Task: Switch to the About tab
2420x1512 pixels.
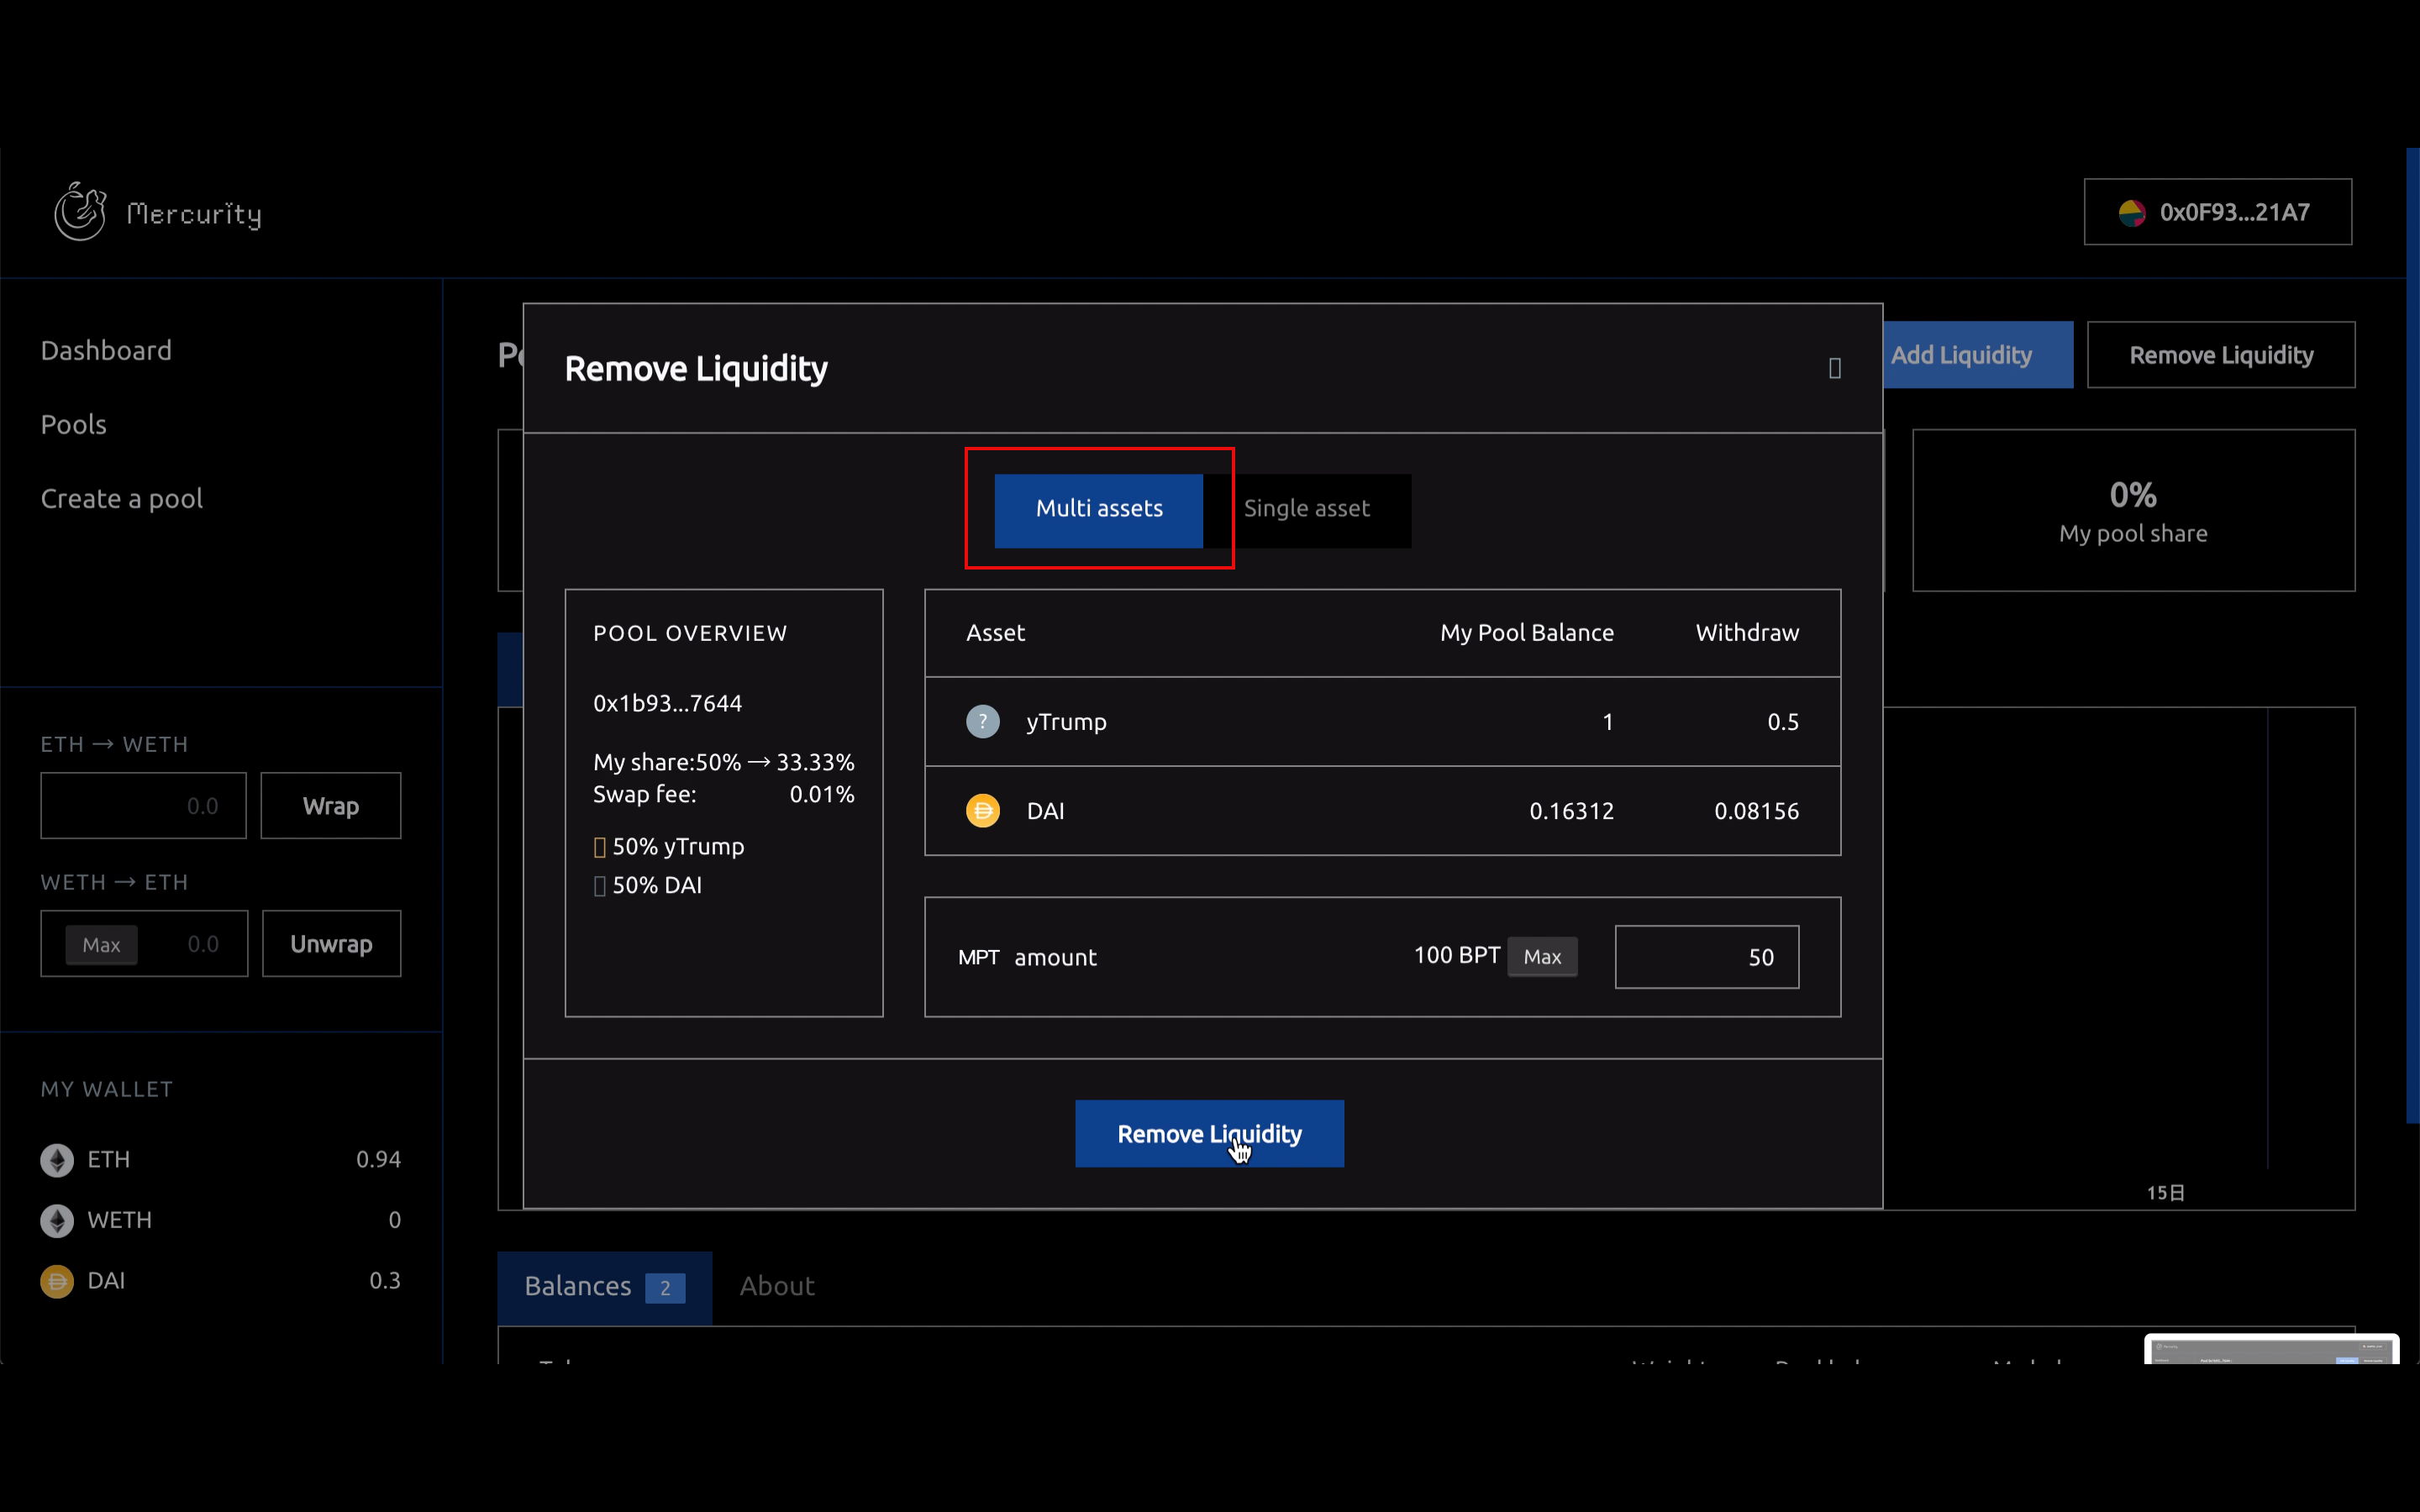Action: click(x=777, y=1287)
